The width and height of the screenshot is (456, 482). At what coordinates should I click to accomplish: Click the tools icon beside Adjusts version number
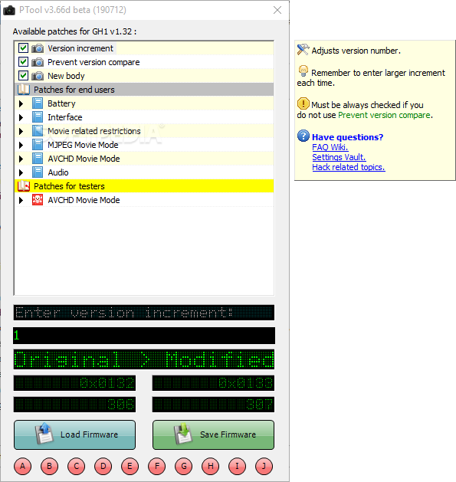point(303,50)
